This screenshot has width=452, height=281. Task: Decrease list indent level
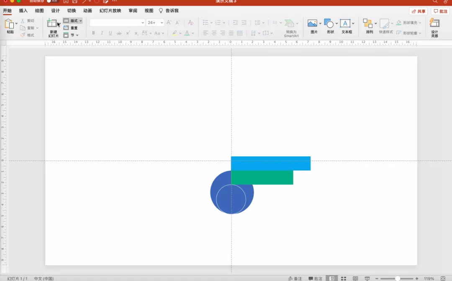(236, 23)
